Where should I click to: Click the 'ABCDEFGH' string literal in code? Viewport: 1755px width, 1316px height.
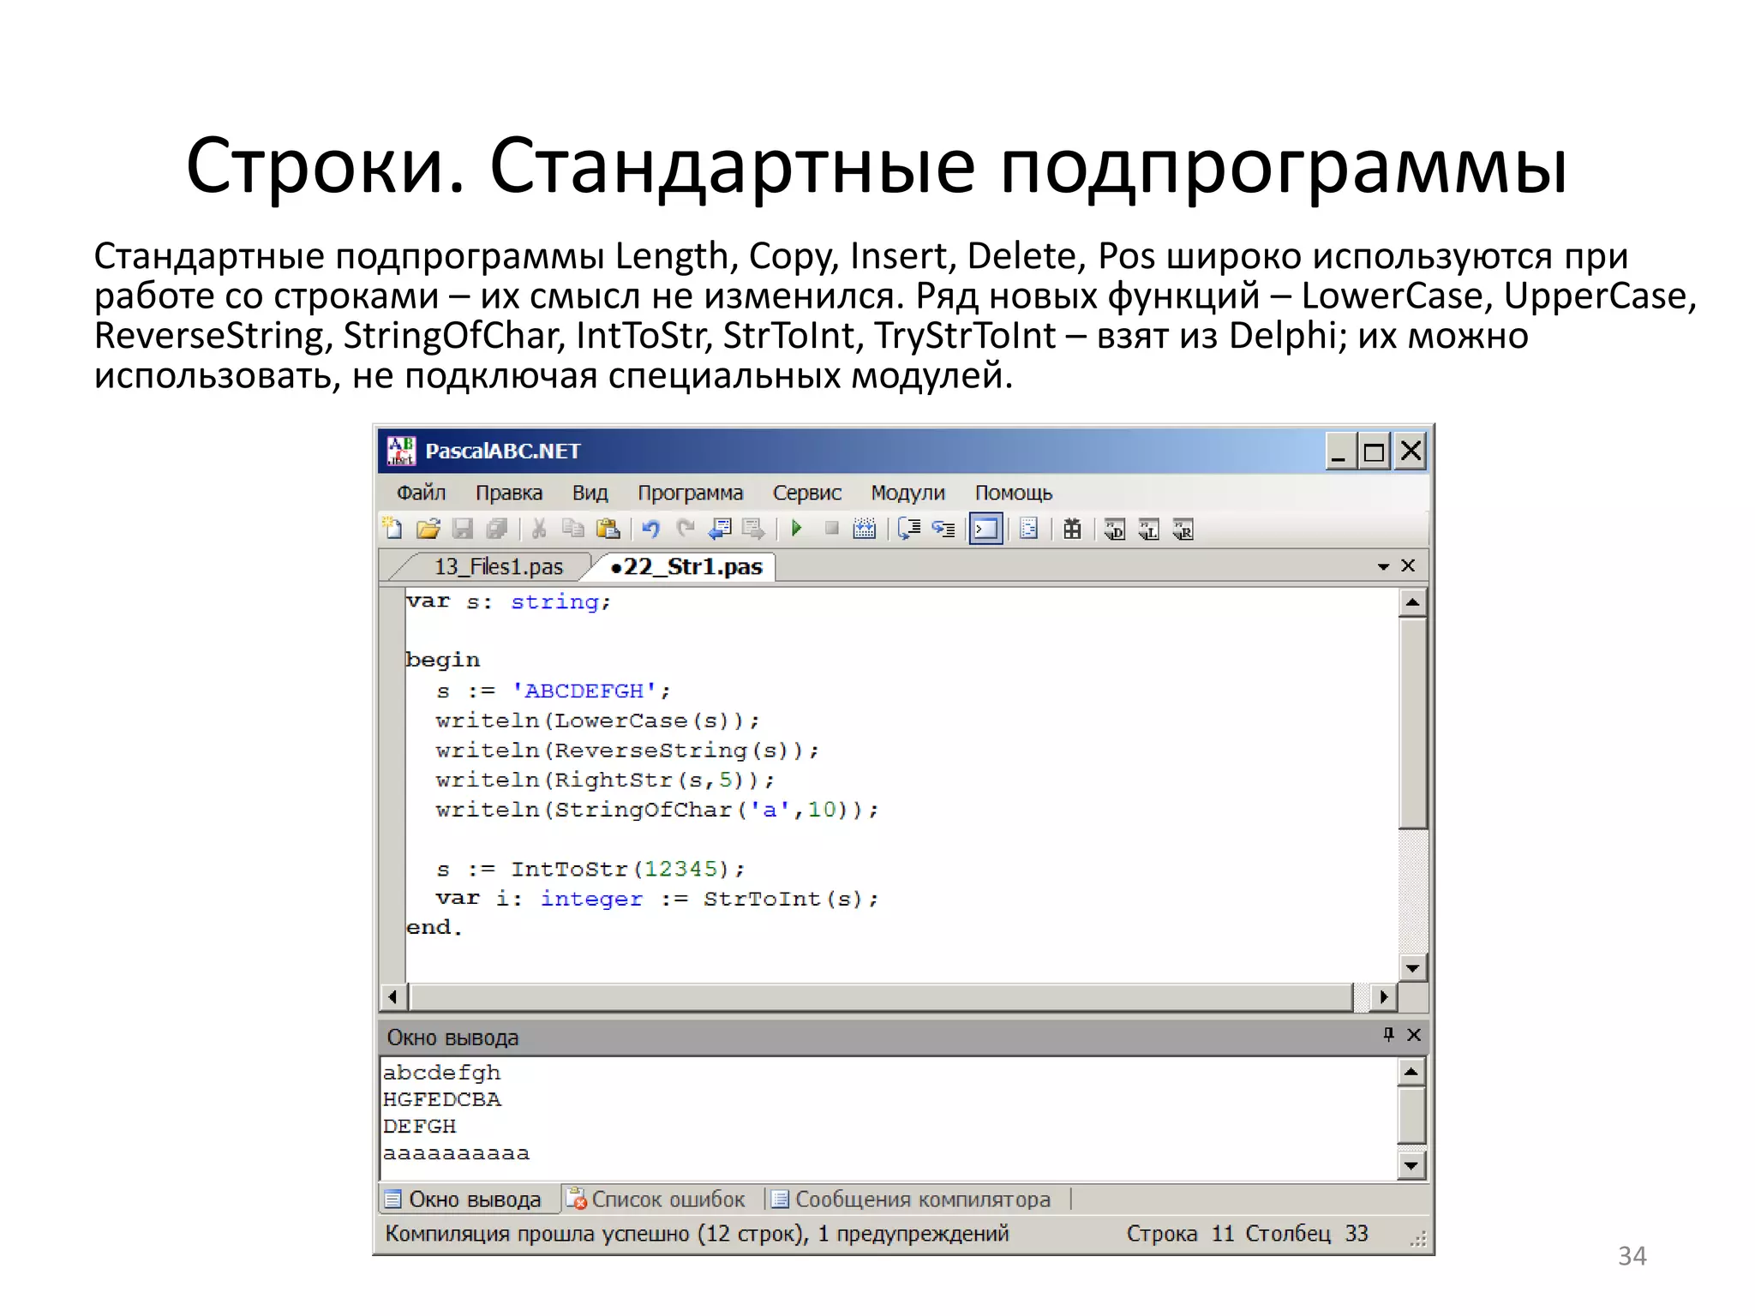584,691
